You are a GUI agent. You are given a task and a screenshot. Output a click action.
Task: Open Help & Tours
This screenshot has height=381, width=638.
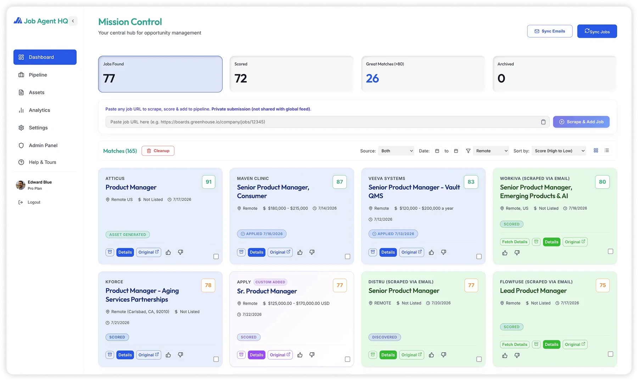[45, 162]
